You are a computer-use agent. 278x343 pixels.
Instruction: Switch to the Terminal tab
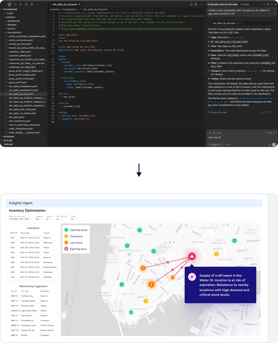[x=245, y=4]
